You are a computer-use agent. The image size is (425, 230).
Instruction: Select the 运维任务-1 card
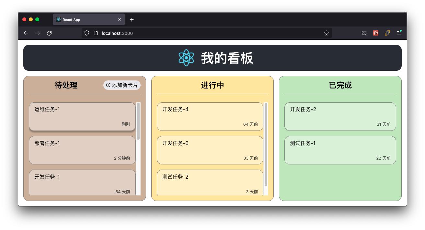pyautogui.click(x=82, y=117)
